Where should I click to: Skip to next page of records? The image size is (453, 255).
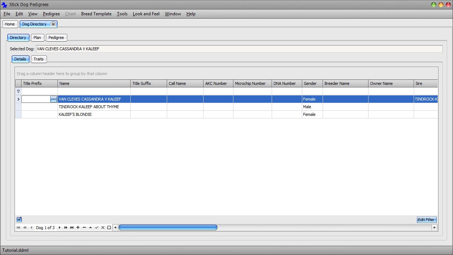coord(66,228)
